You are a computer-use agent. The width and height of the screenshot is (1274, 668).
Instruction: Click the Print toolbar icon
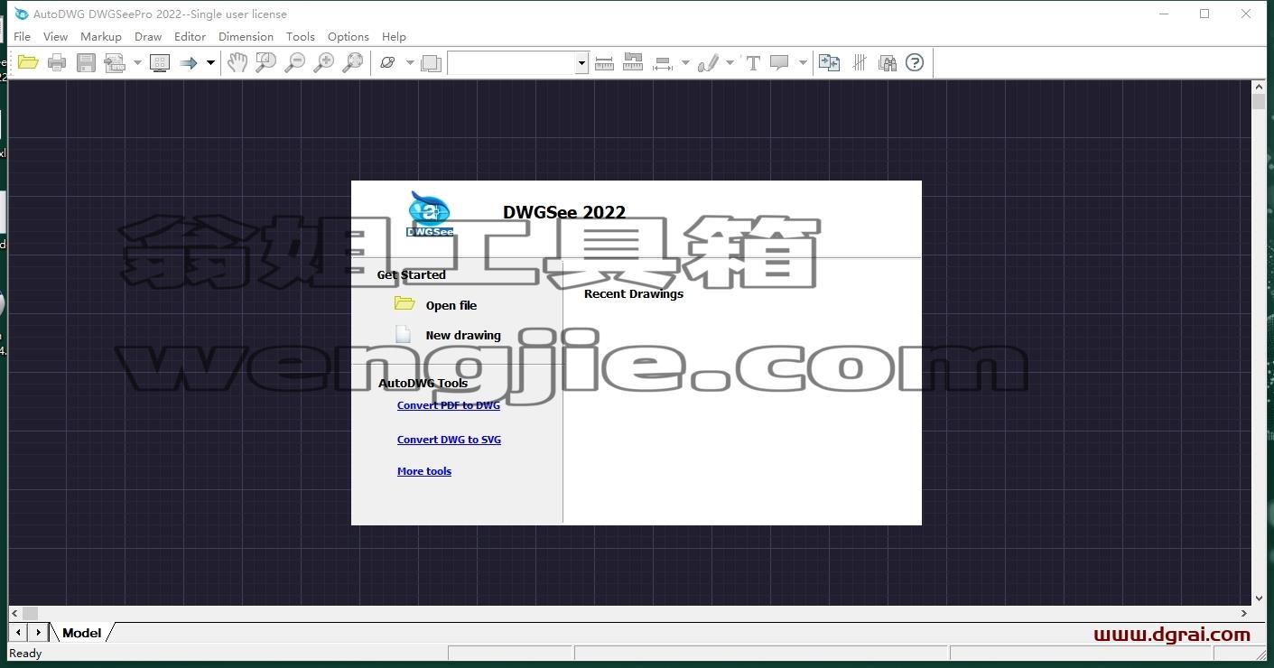57,62
